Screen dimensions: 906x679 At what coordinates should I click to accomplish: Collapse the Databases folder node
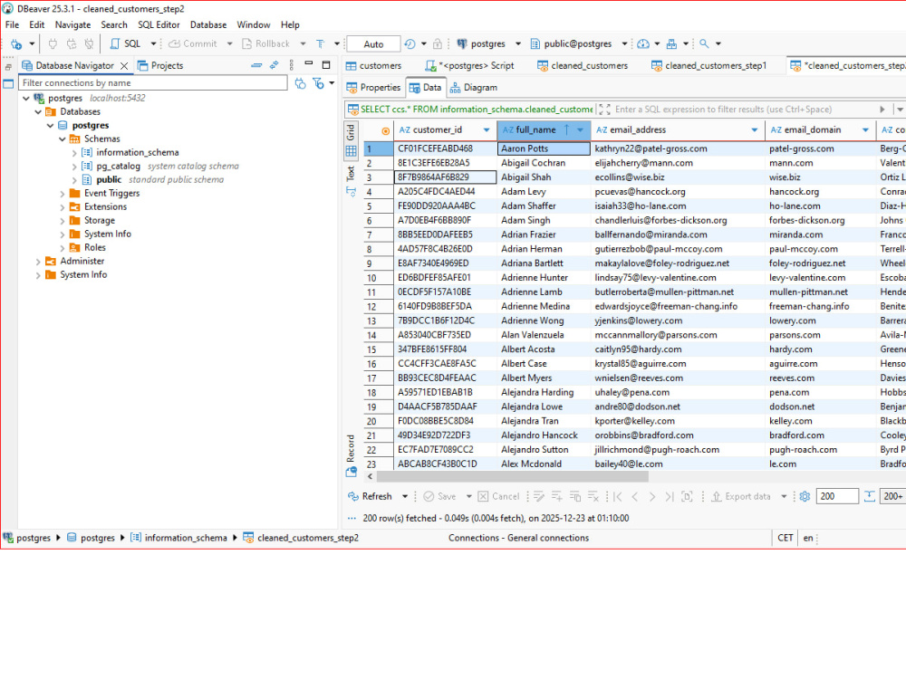click(38, 112)
